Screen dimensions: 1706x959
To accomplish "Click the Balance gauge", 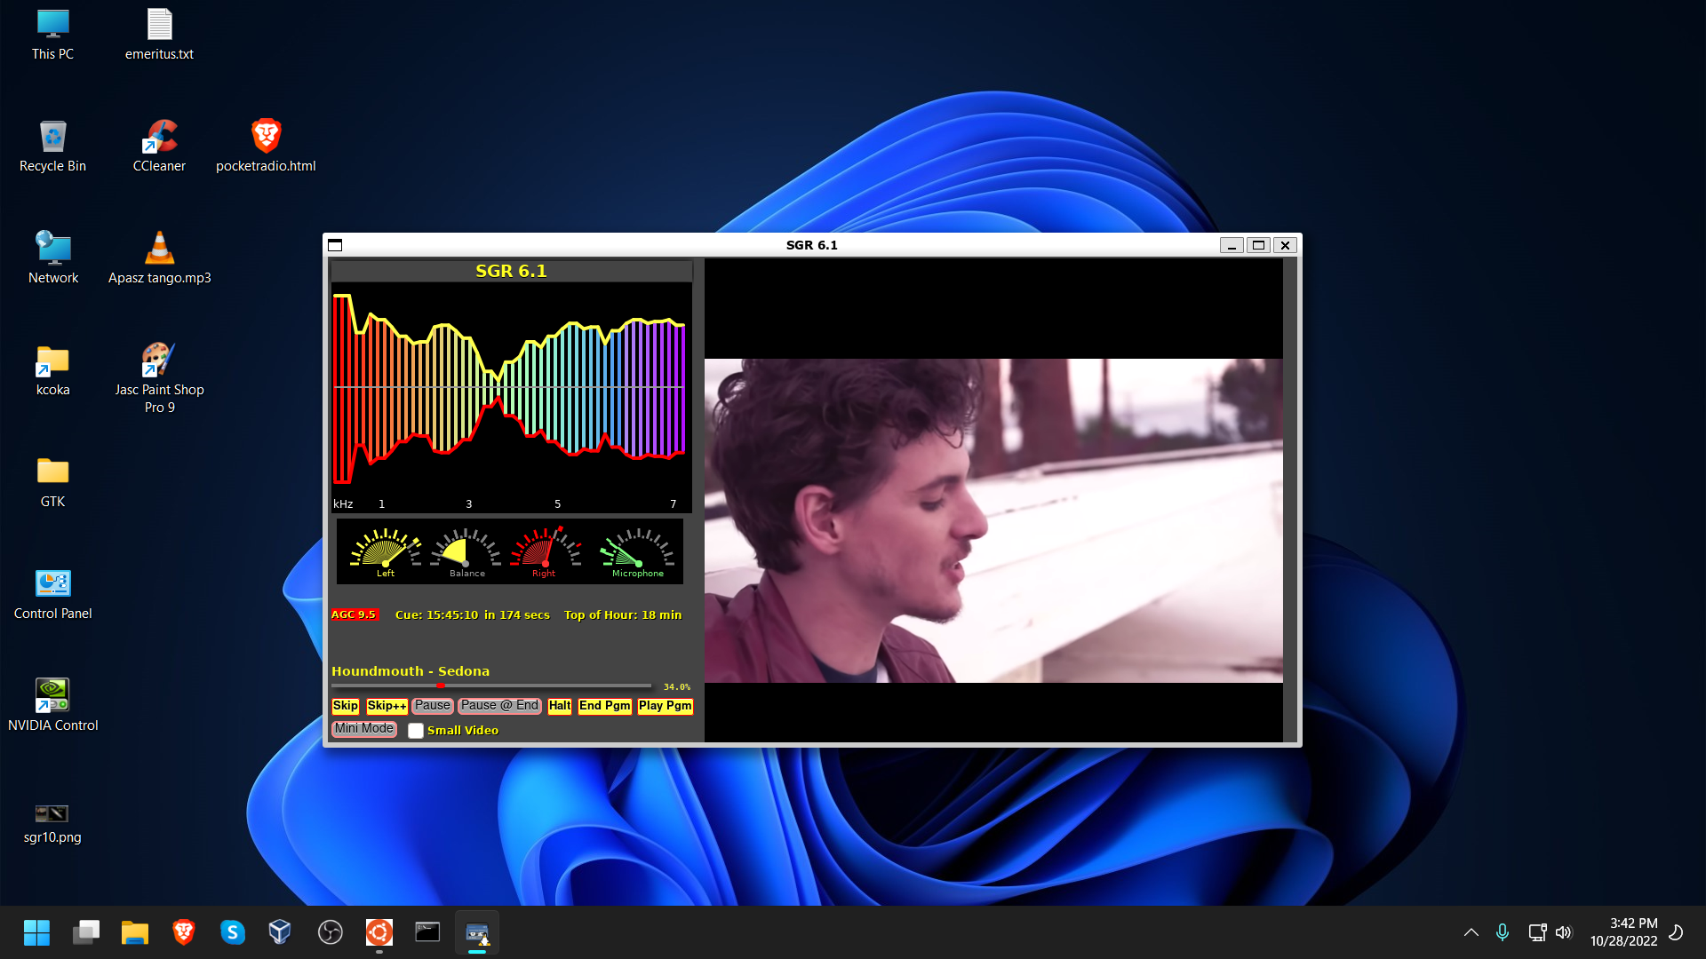I will click(466, 553).
